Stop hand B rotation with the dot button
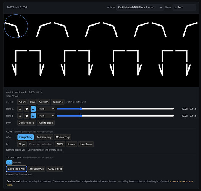Screen dimensions: 201x191 (26, 116)
